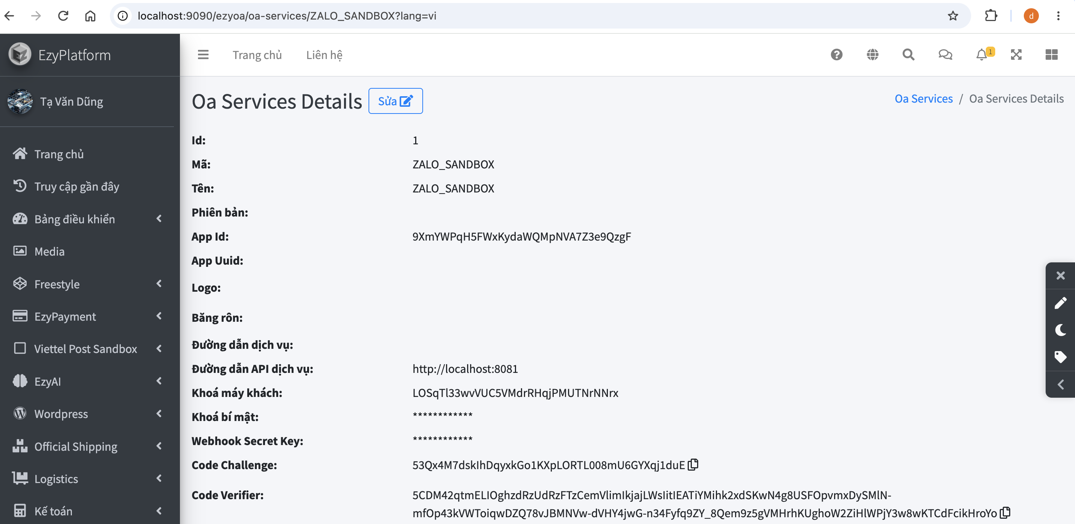
Task: Click the tag icon in floating panel
Action: (1060, 357)
